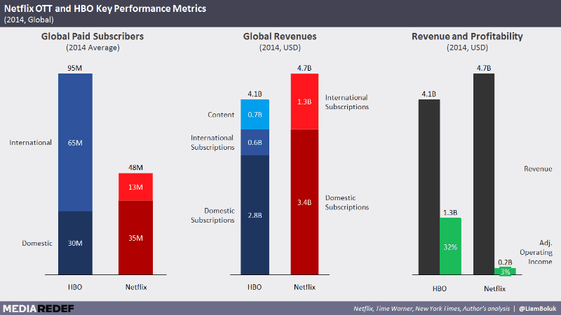Click the '95M' total above HBO bar

75,68
